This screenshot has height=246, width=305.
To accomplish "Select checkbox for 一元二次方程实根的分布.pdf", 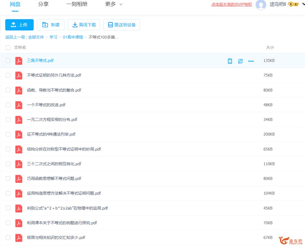I will (x=8, y=119).
